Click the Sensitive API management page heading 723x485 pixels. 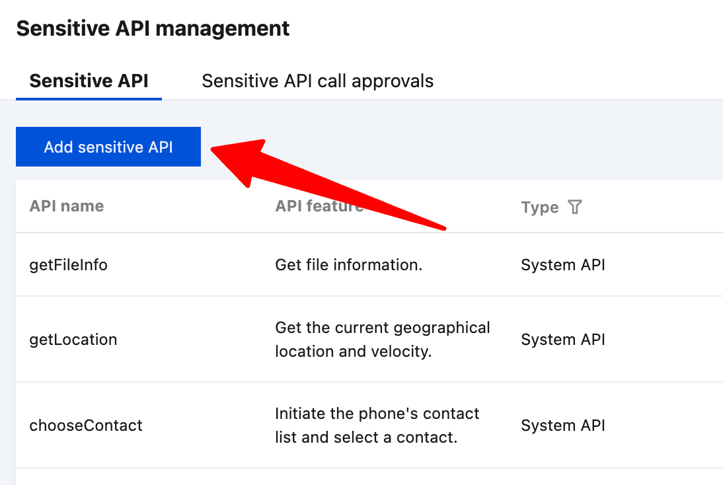[153, 28]
